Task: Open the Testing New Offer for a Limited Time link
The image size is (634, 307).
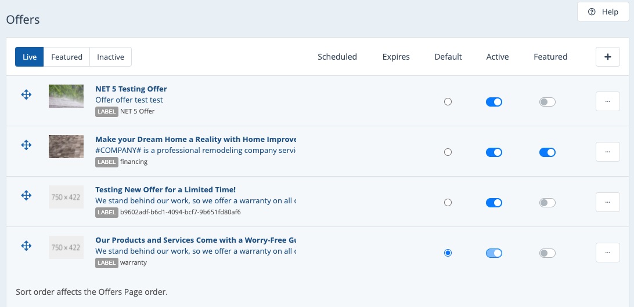Action: pyautogui.click(x=165, y=190)
